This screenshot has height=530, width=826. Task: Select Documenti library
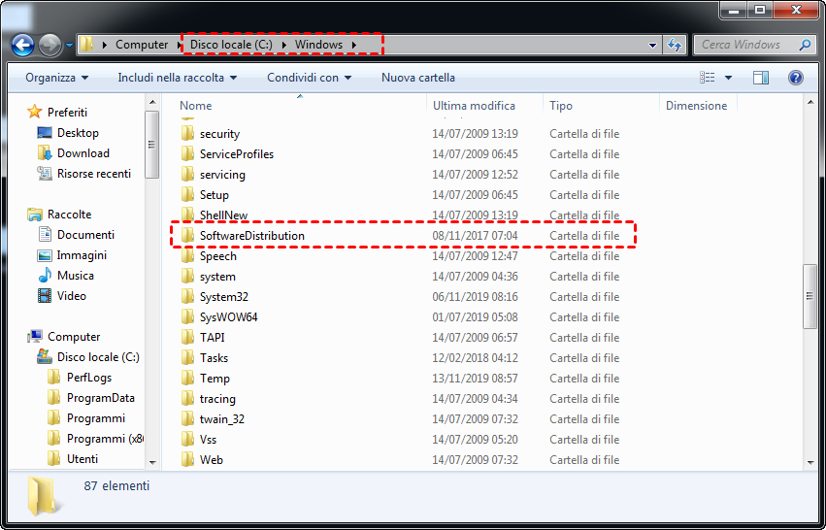[x=77, y=235]
